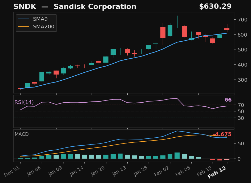Click the RSI 70 axis label
Screen dimensions: 251x183
coord(241,105)
